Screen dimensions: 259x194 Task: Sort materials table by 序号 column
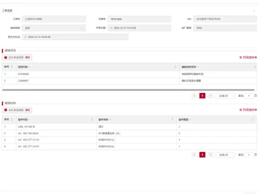(x=12, y=120)
